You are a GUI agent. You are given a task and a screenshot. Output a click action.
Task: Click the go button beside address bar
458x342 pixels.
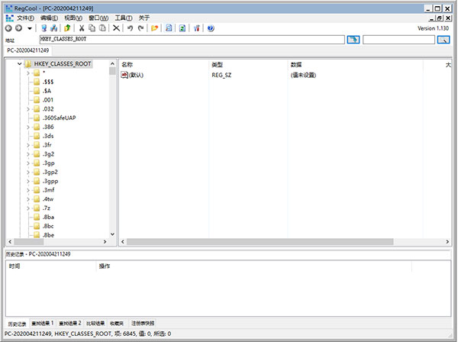click(353, 39)
